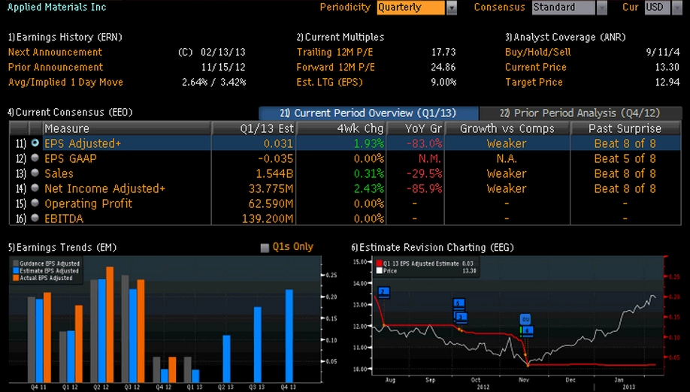Click event marker 4 on revision chart
This screenshot has height=392, width=690.
tap(527, 330)
